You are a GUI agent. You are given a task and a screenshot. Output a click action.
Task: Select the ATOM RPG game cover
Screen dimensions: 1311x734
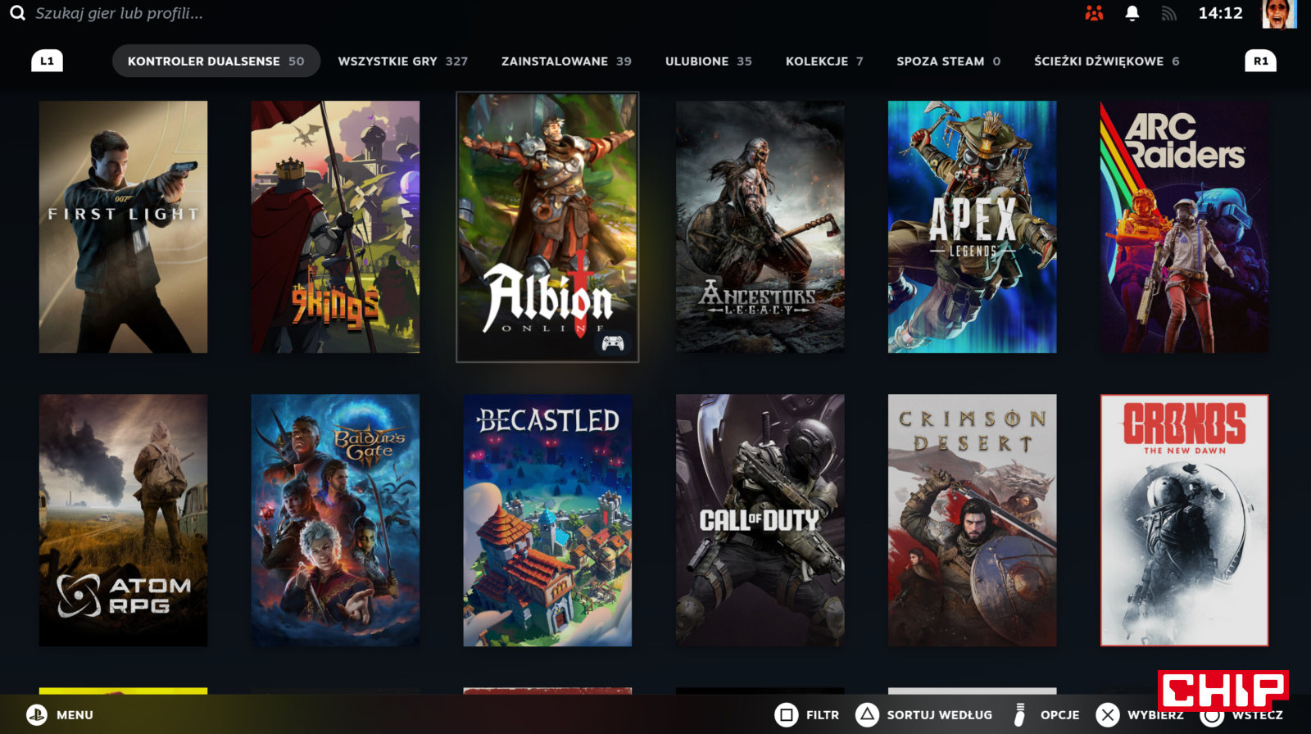[x=123, y=520]
